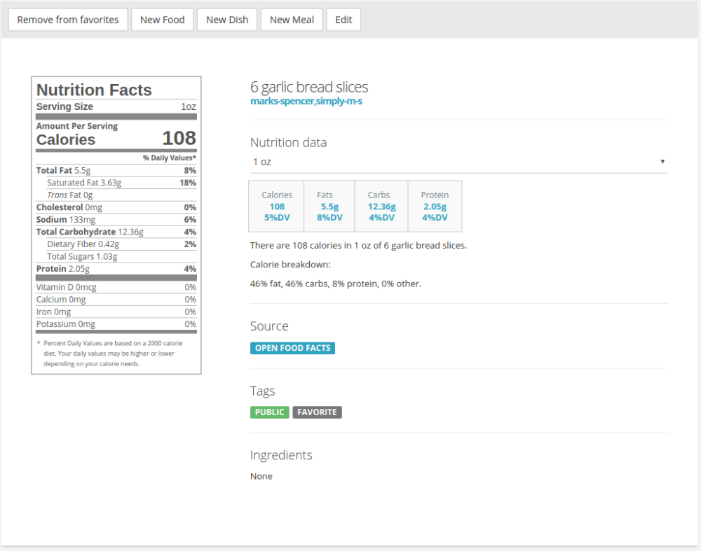Viewport: 701px width, 551px height.
Task: Click the PUBLIC tag badge
Action: tap(269, 412)
